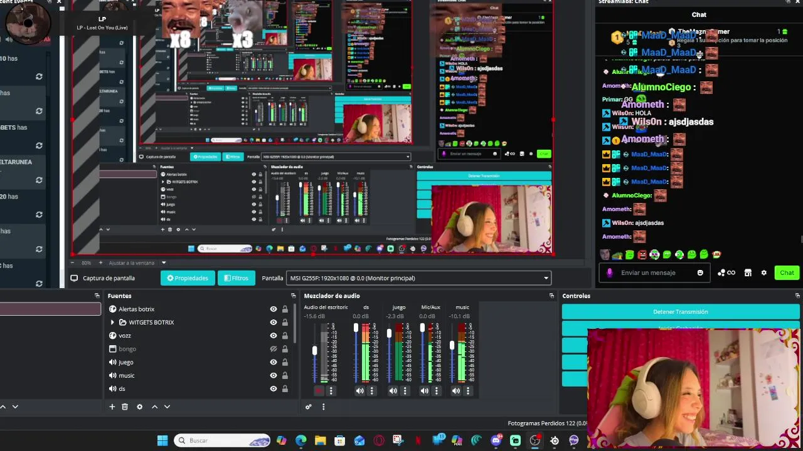Show the hidden bongo source
Screen dimensions: 803x451
tap(274, 349)
